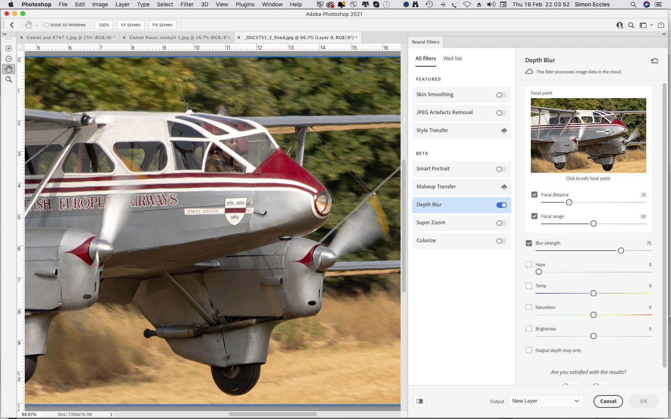671x419 pixels.
Task: Open the workspace layout switcher icon
Action: click(x=643, y=25)
